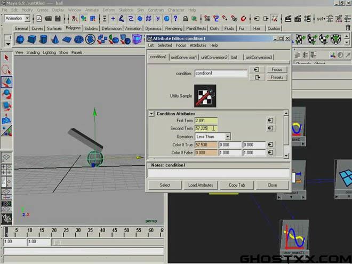
Task: Click the new scene icon
Action: 39,19
